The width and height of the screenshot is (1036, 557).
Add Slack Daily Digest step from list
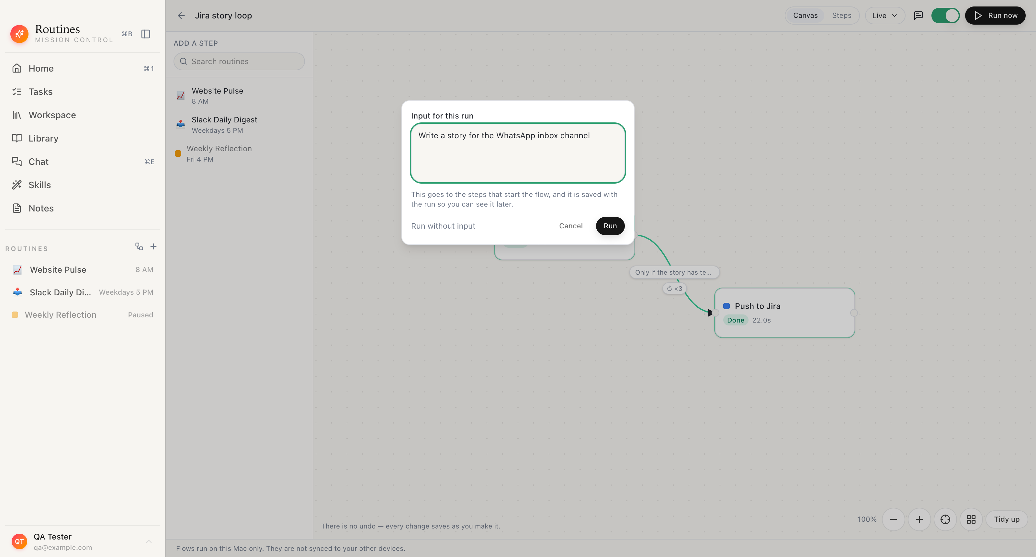point(239,125)
